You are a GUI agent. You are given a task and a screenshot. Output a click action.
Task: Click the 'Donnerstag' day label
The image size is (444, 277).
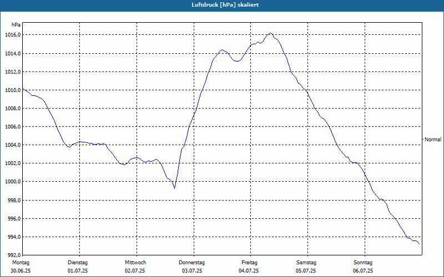(191, 263)
